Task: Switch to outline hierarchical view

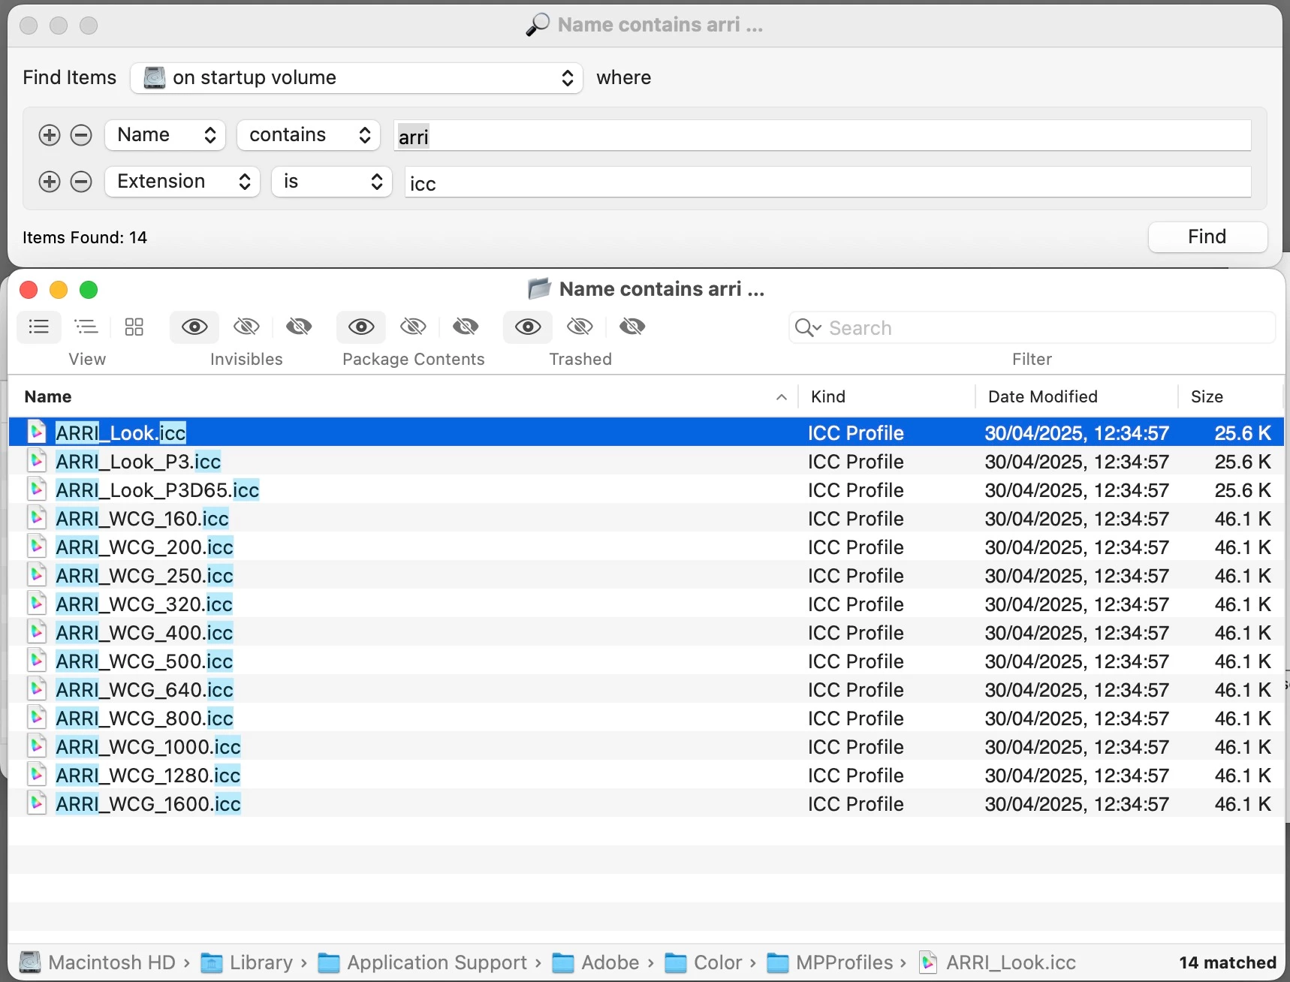Action: 86,327
